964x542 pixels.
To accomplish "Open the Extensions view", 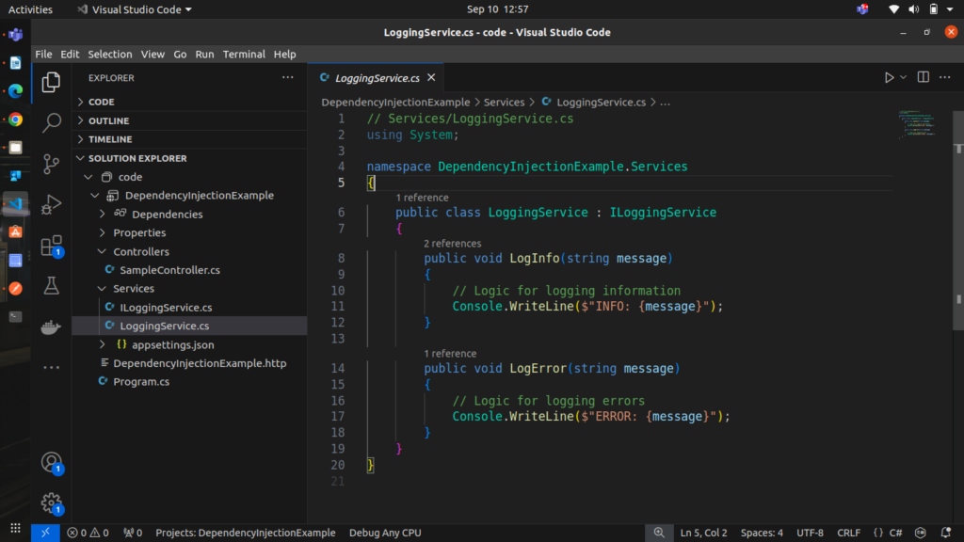I will click(52, 247).
